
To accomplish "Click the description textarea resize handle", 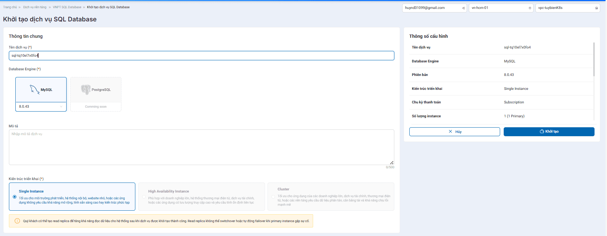I will pyautogui.click(x=392, y=163).
